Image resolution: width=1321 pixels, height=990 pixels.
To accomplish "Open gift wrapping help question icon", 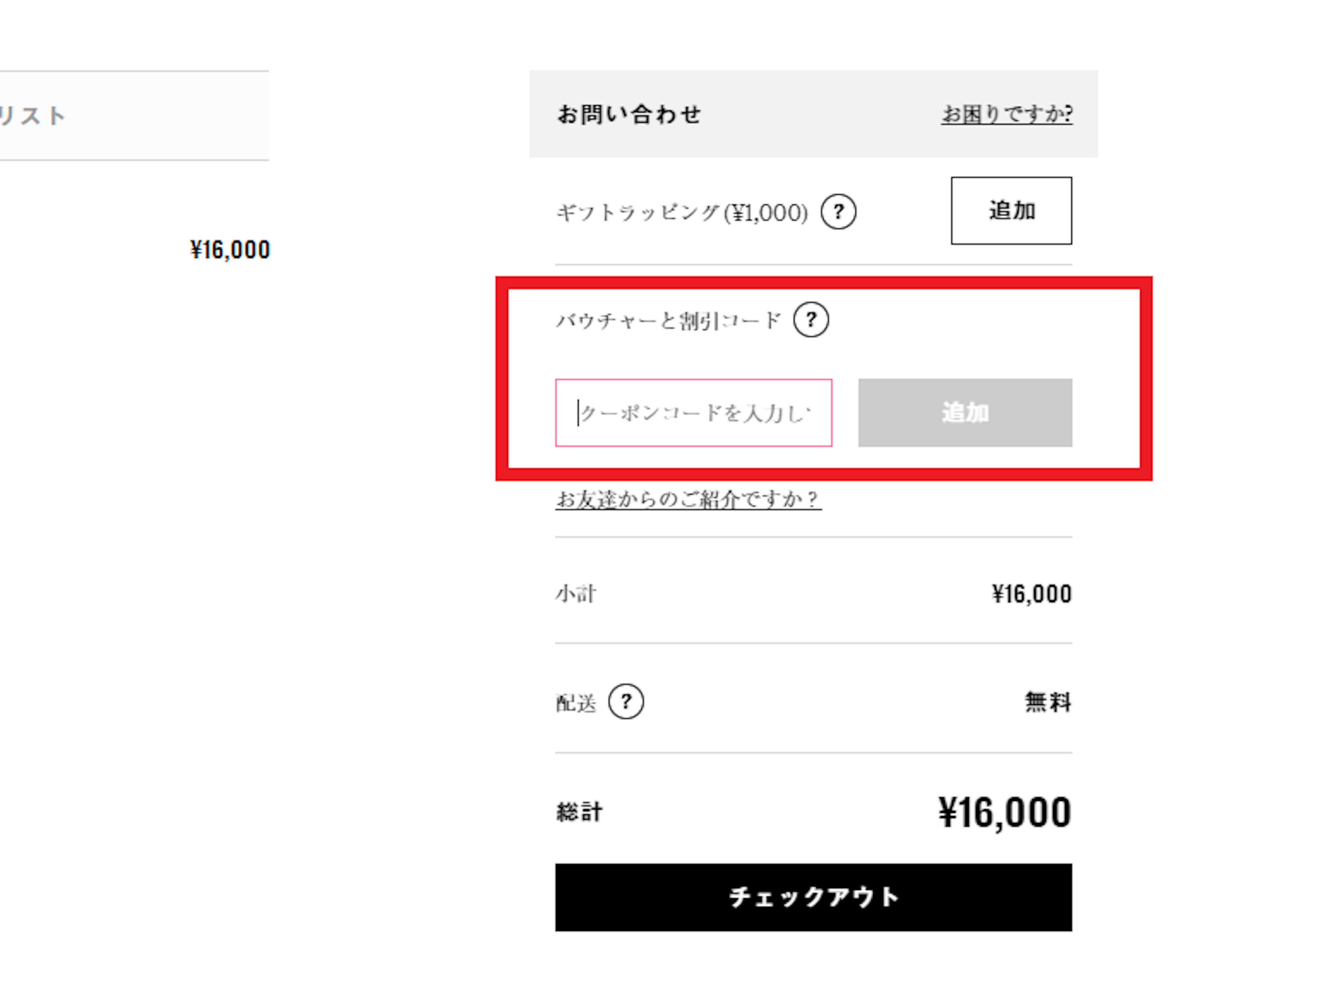I will 838,211.
